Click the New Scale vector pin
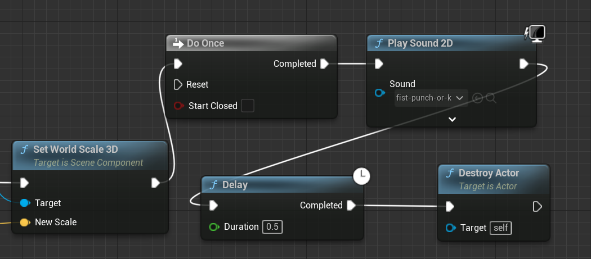Viewport: 591px width, 259px height. 25,222
